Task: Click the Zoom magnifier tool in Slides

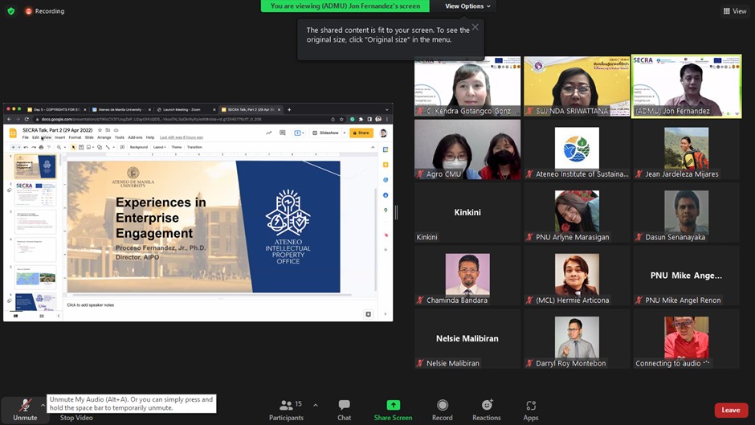Action: point(59,147)
